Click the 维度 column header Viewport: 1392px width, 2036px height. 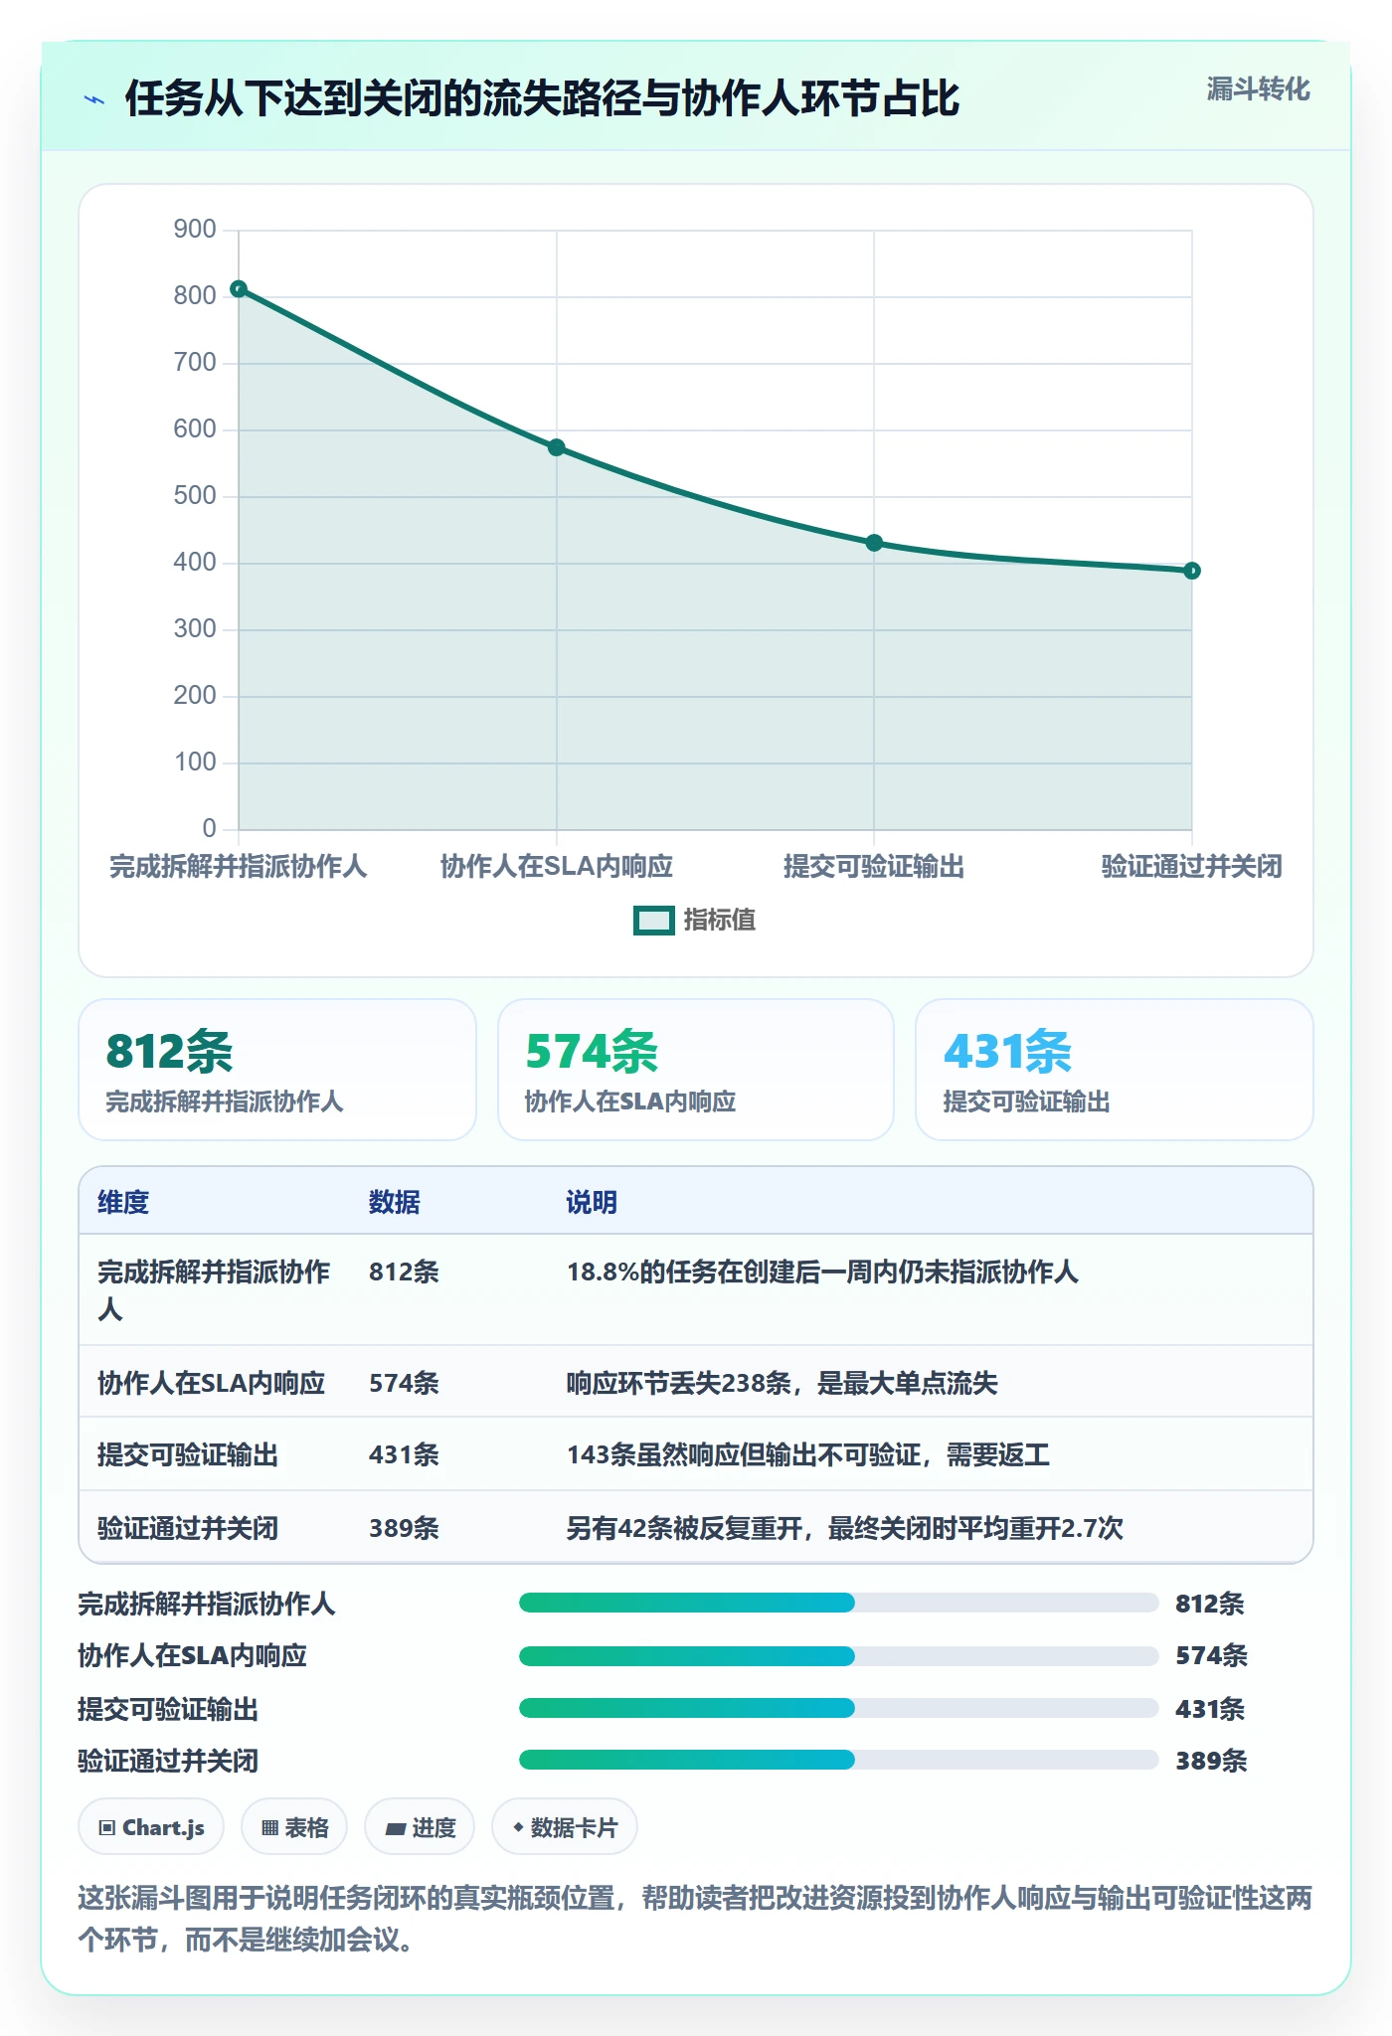pyautogui.click(x=123, y=1202)
